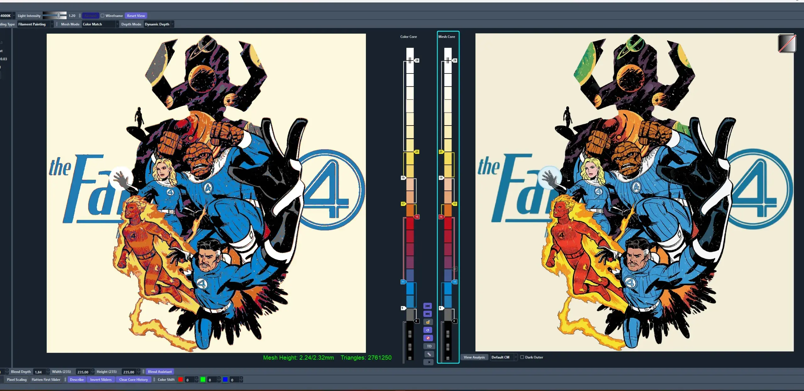Screen dimensions: 804x391
Task: Click the Clear Core History button
Action: coord(133,380)
